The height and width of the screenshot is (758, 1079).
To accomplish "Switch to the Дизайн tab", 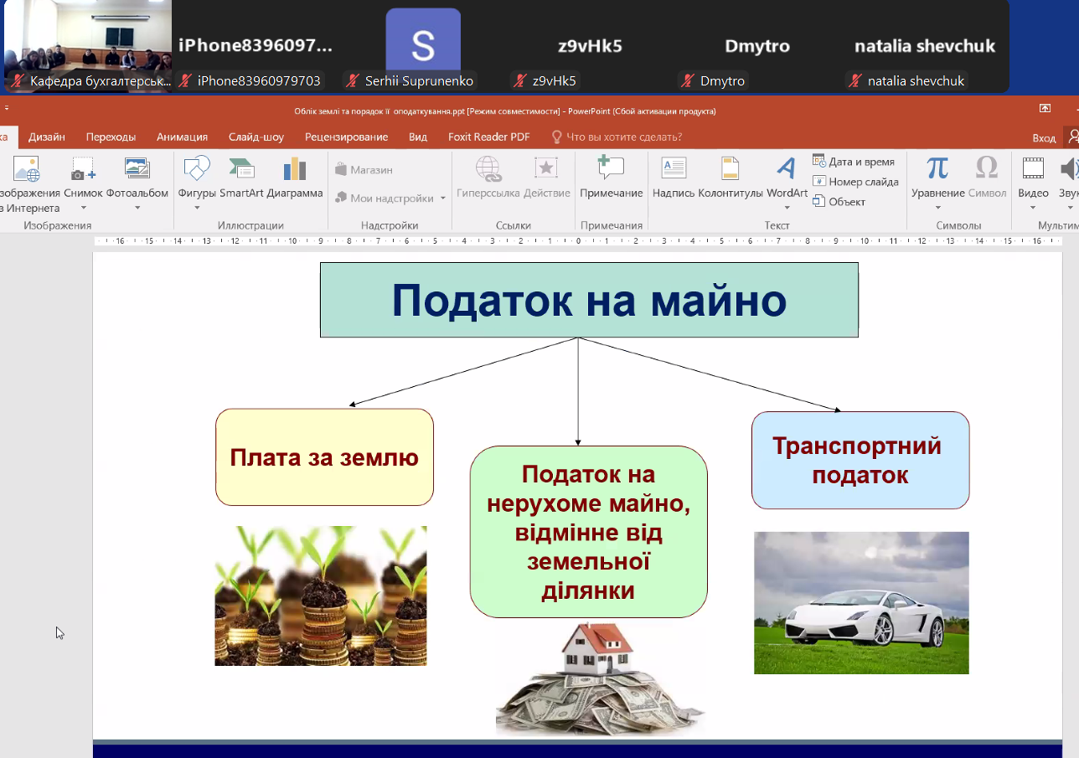I will [47, 137].
